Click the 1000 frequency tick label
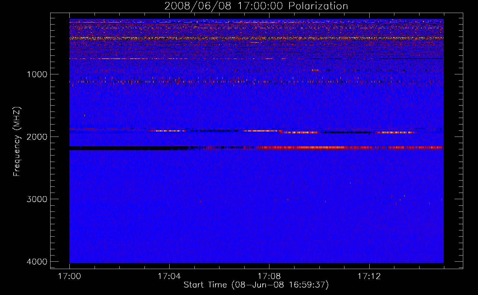Screen dimensions: 478x295 pos(37,74)
